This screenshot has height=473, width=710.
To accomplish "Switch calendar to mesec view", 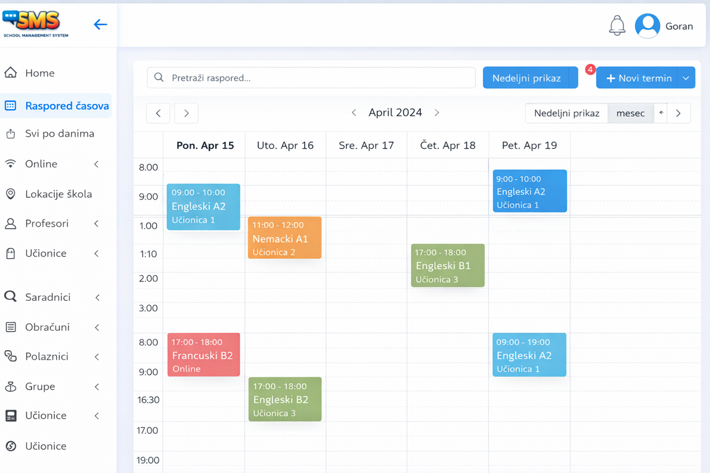I will click(630, 113).
